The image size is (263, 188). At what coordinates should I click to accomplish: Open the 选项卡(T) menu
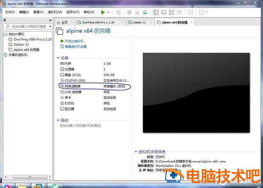coord(73,12)
